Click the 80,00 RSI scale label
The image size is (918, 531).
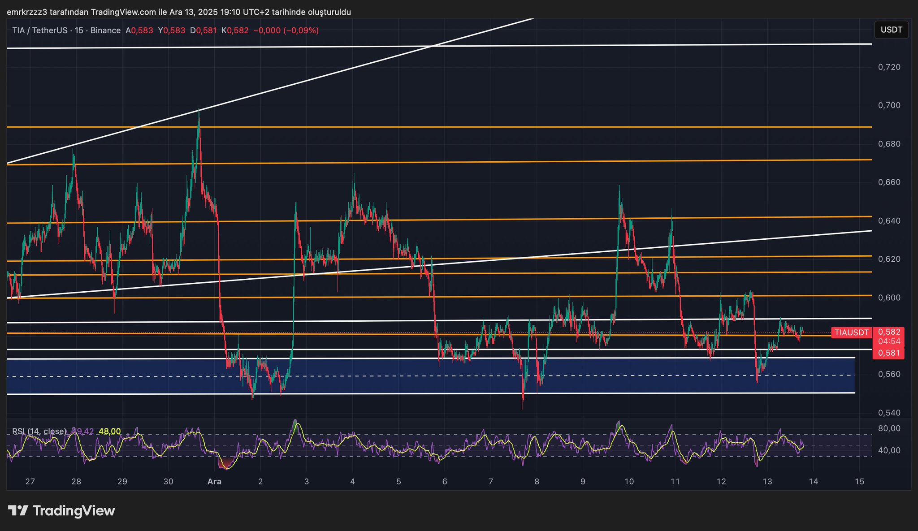pyautogui.click(x=889, y=428)
